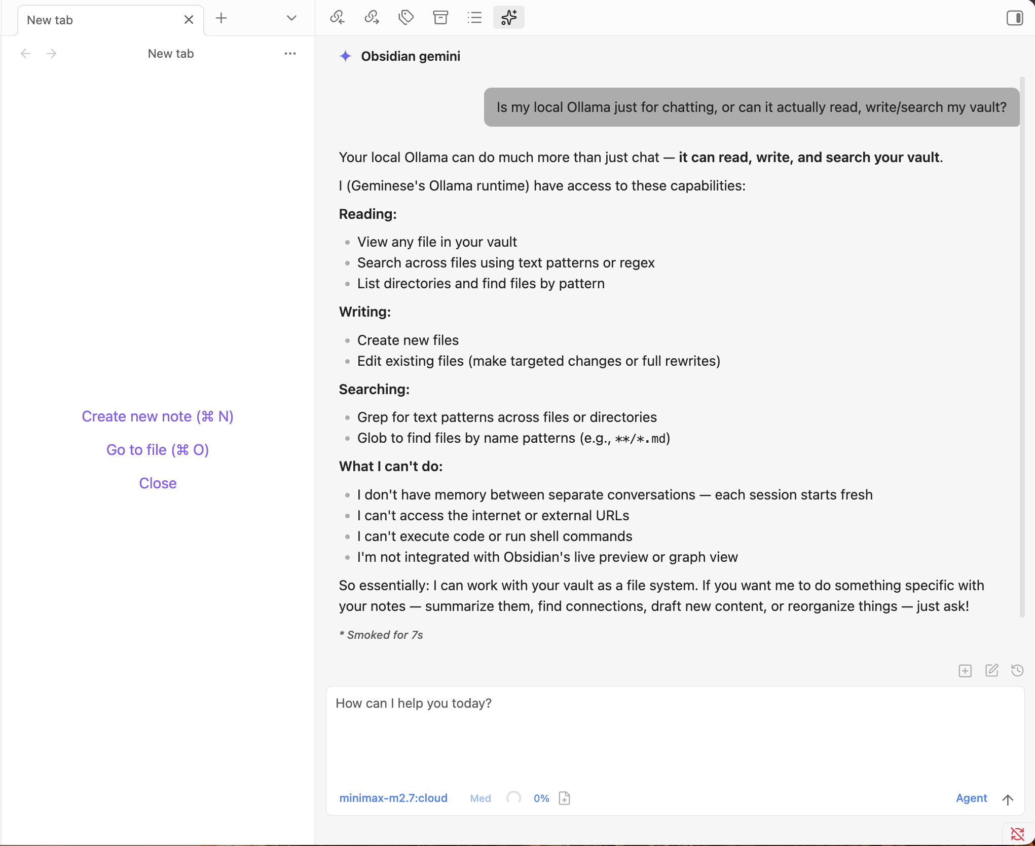Open the Agent mode dropdown
The height and width of the screenshot is (846, 1035).
(971, 798)
